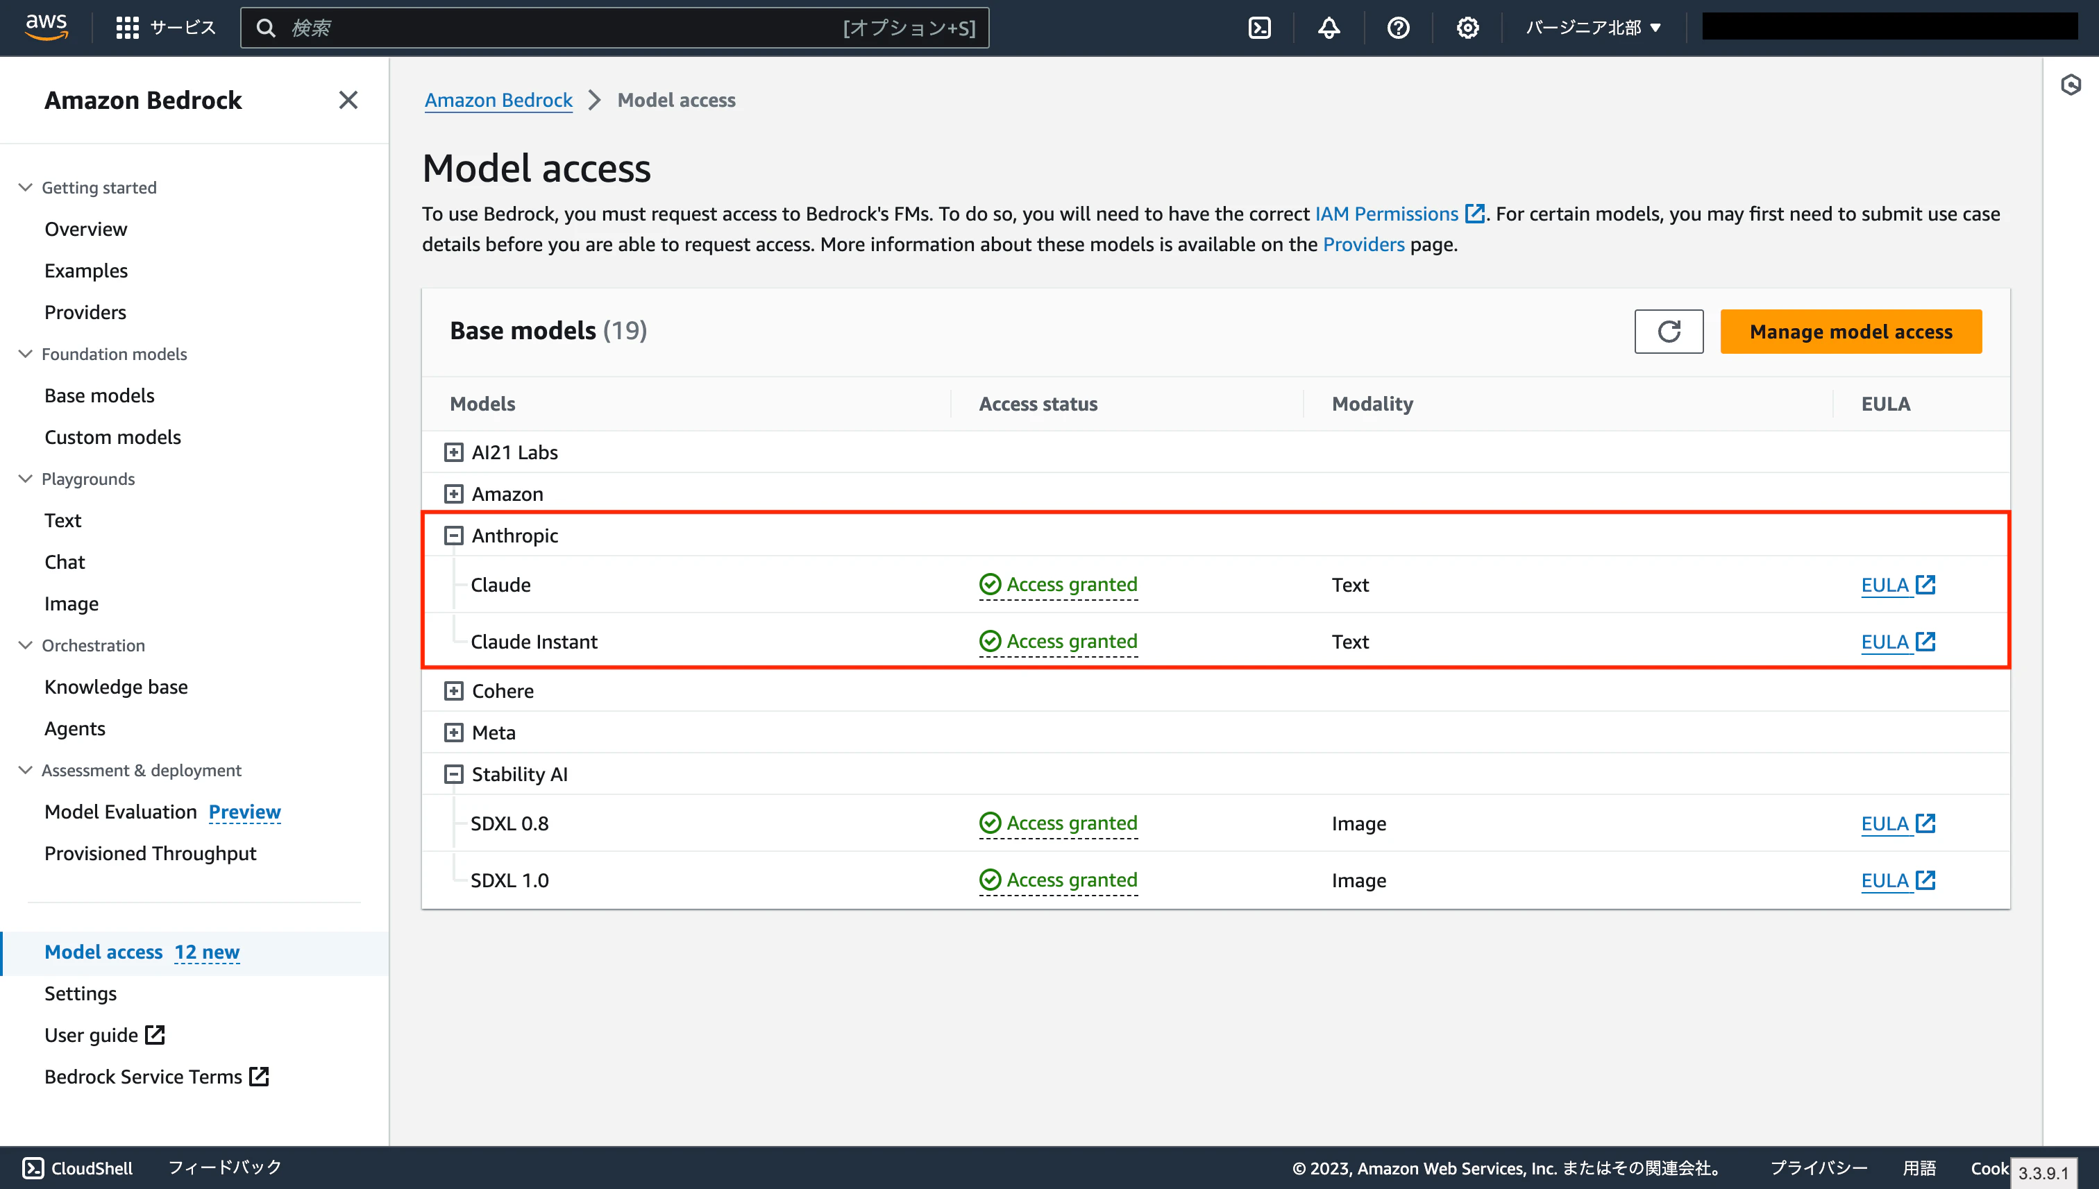Collapse the Stability AI provider row
2099x1189 pixels.
coord(453,774)
